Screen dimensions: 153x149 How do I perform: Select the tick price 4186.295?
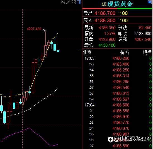click(x=121, y=82)
